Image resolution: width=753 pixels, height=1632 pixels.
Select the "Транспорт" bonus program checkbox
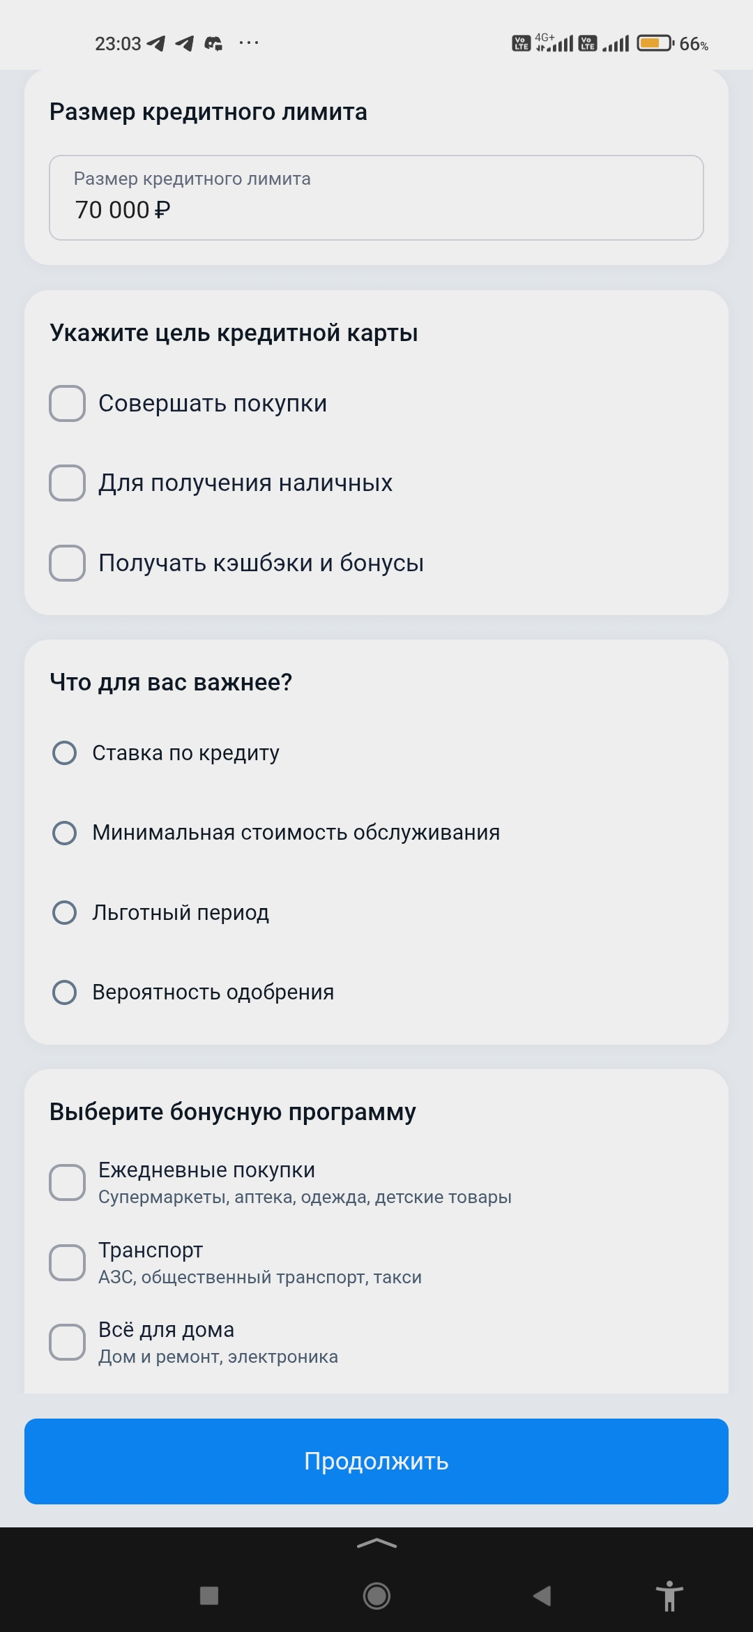(x=68, y=1262)
